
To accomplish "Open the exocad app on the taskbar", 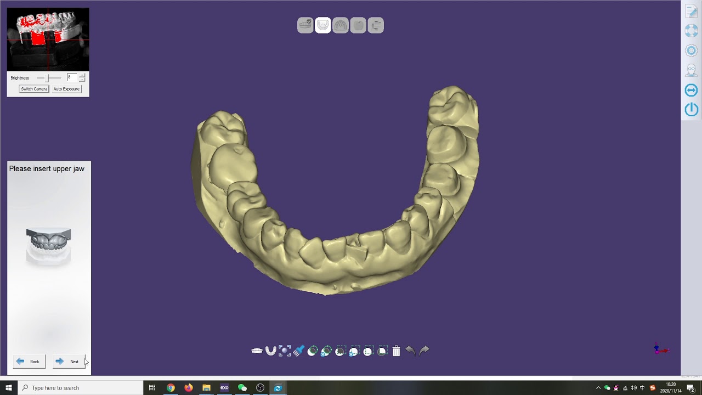I will [224, 388].
